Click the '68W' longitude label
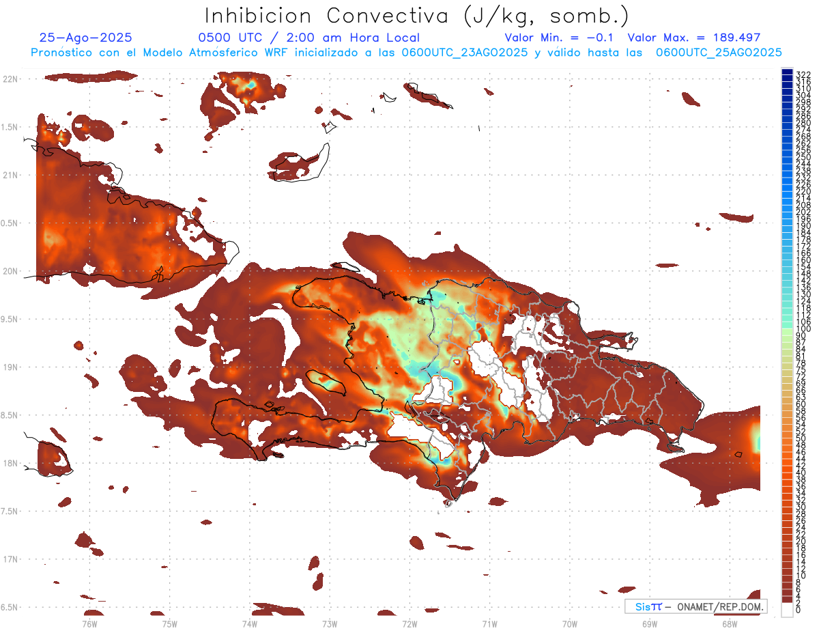This screenshot has height=633, width=819. (729, 623)
